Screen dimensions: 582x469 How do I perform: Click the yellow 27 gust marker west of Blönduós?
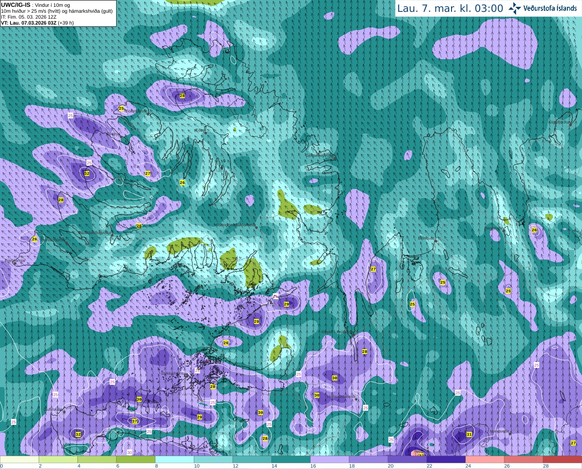click(373, 269)
